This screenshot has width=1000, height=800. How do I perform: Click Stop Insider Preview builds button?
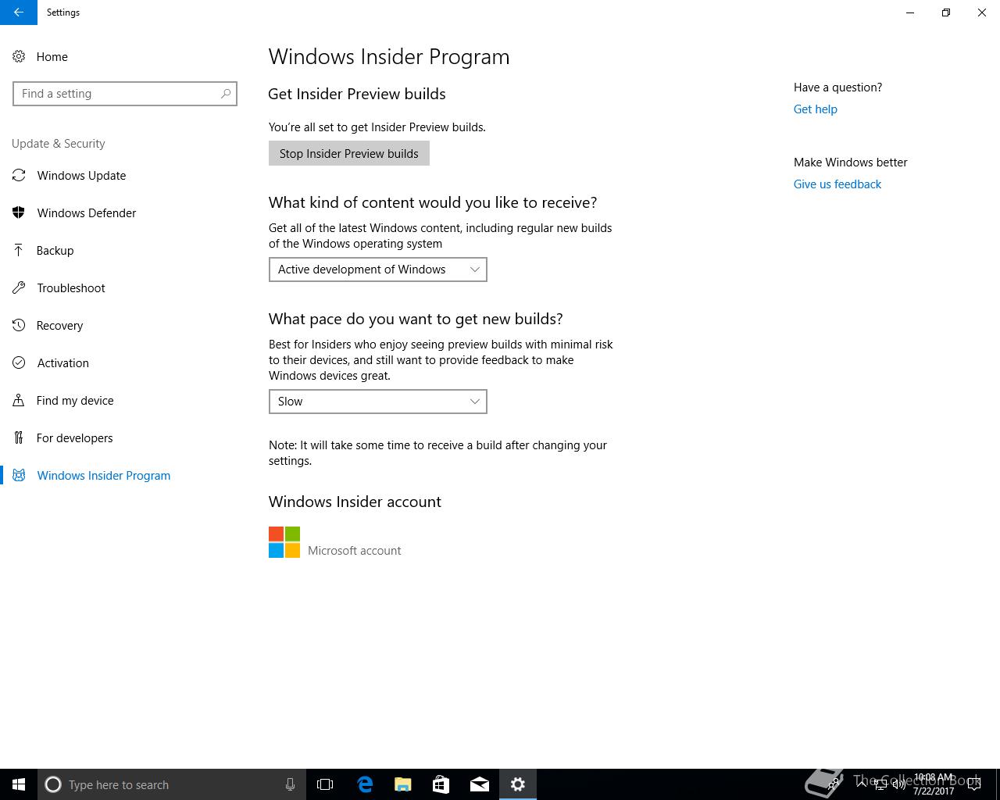coord(349,154)
